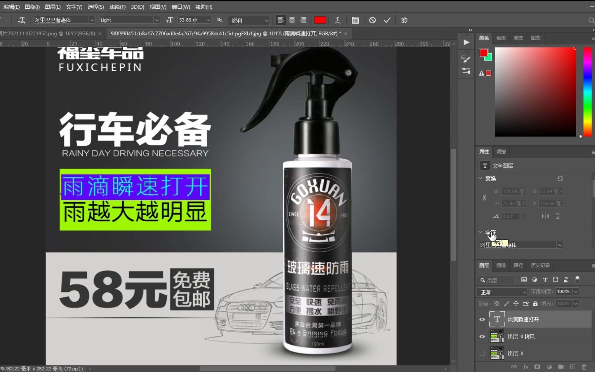Hide the 雨滴瞬速打开 text layer
Image resolution: width=595 pixels, height=372 pixels.
click(482, 319)
